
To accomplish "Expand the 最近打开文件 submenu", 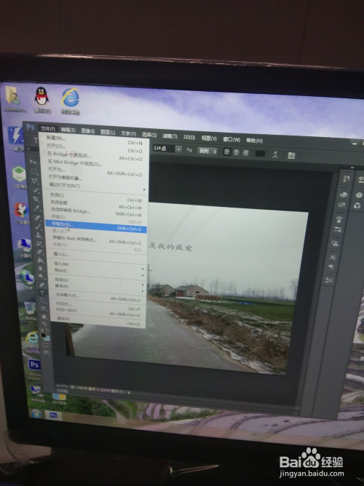I will 96,187.
